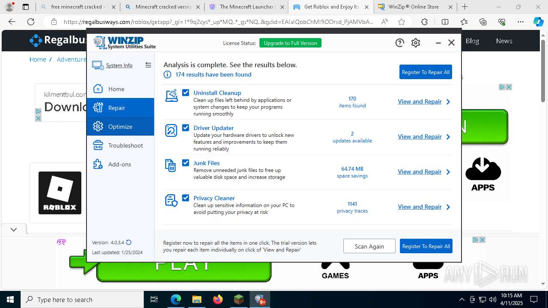The image size is (548, 308).
Task: Click bottom Register To Repair All button
Action: (426, 246)
